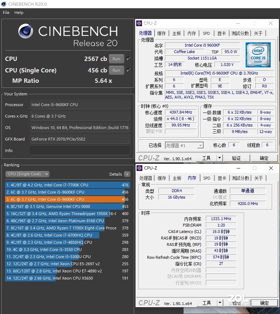Select 关于 tab in bottom CPU-Z window
280x314 pixels.
tap(258, 178)
